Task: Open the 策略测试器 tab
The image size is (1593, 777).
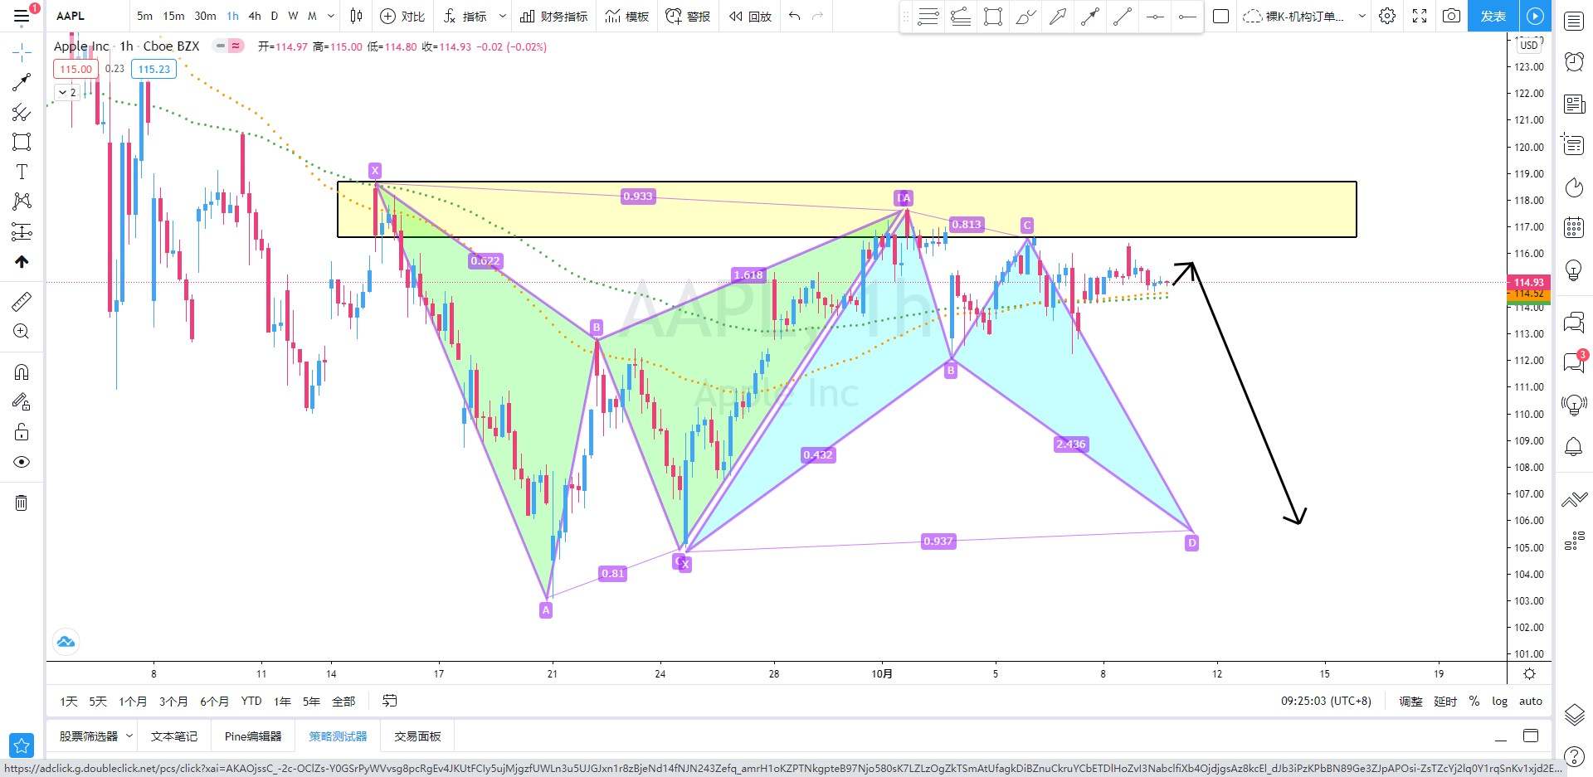Action: tap(338, 736)
